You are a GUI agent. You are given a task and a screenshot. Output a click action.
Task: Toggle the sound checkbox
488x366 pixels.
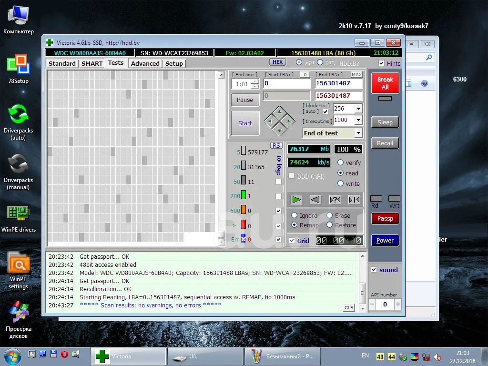[x=374, y=270]
